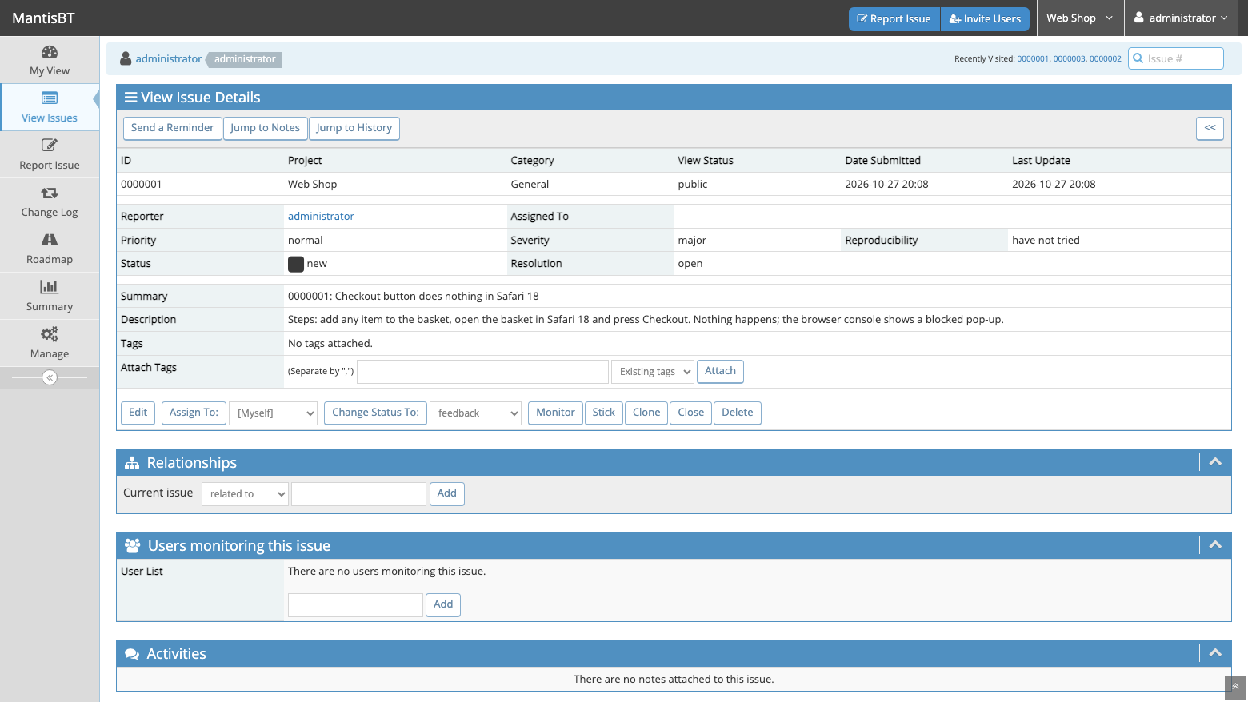The image size is (1248, 702).
Task: Click the Close issue button
Action: click(x=691, y=413)
